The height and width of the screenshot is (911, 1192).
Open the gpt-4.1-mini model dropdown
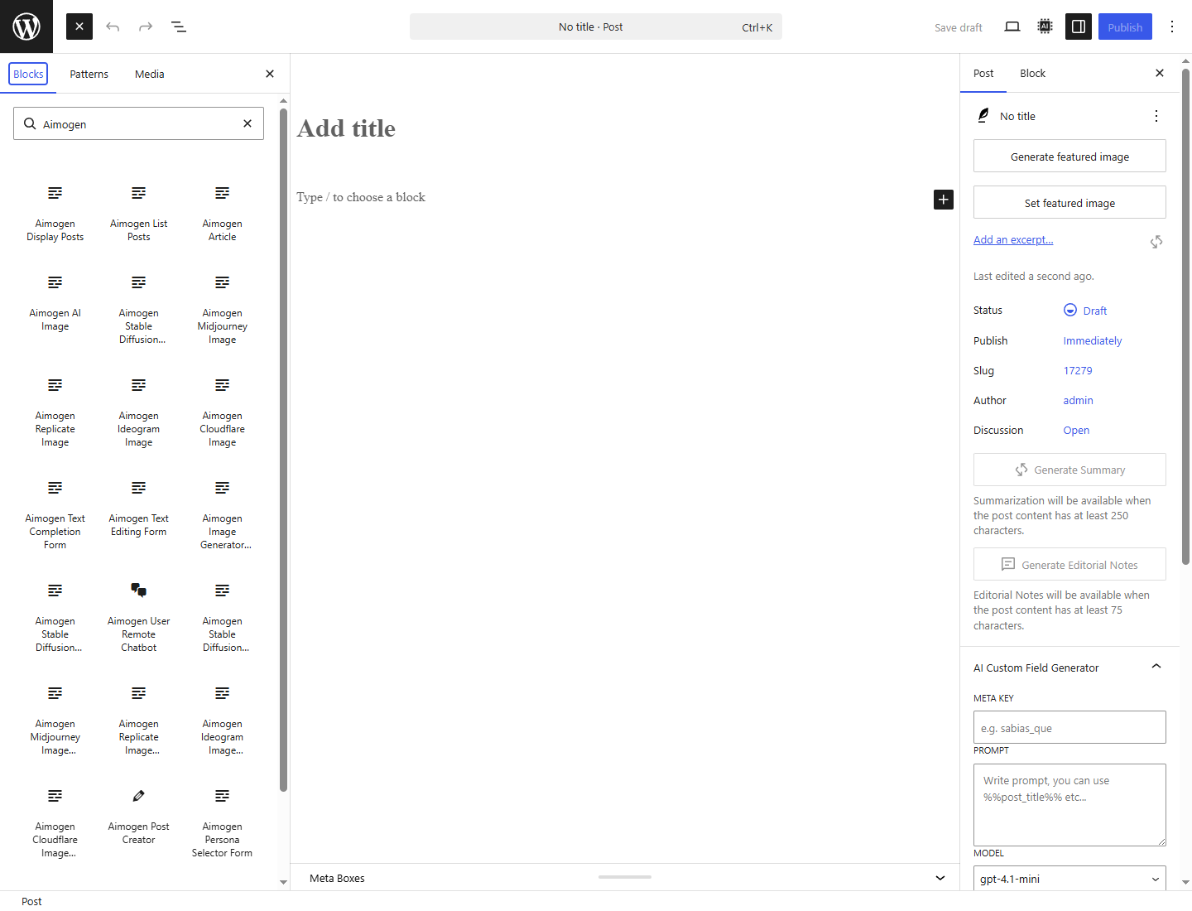tap(1069, 878)
